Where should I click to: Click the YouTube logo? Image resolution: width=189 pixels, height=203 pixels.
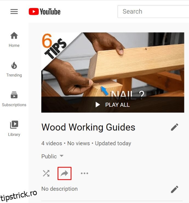pos(45,12)
